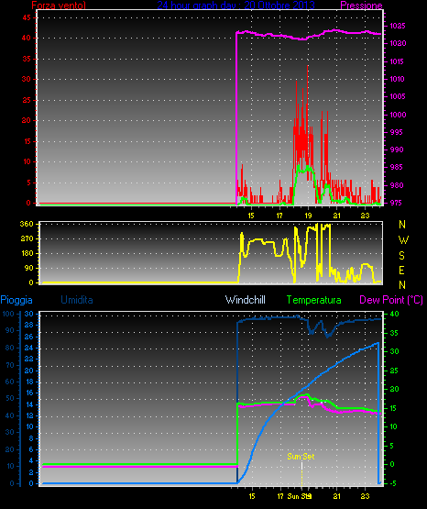427x509 pixels.
Task: Click the '24 hour graph day : 20 Ottobre 2013' title
Action: click(x=236, y=5)
